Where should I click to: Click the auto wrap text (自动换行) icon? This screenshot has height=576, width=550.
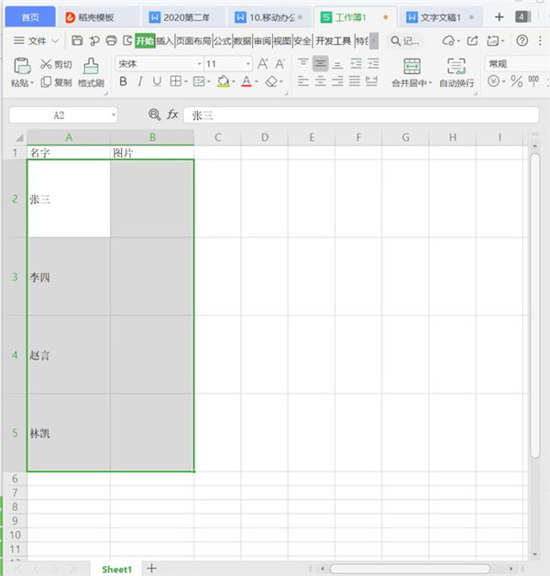(x=456, y=66)
